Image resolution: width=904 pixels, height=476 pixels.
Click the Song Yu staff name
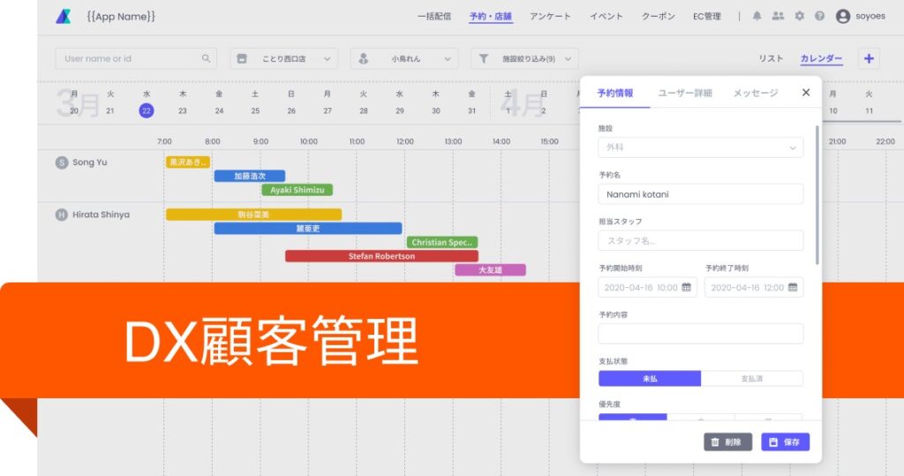pyautogui.click(x=90, y=162)
